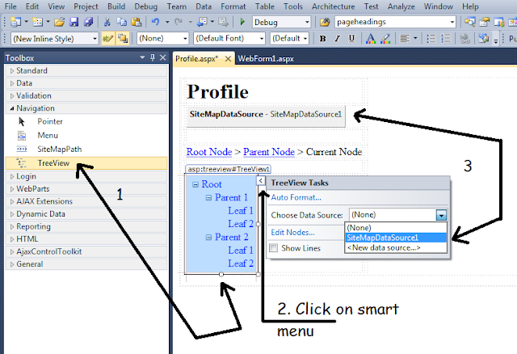Click the asp:treeview#TreeView1 tag label
This screenshot has height=354, width=517.
click(228, 169)
